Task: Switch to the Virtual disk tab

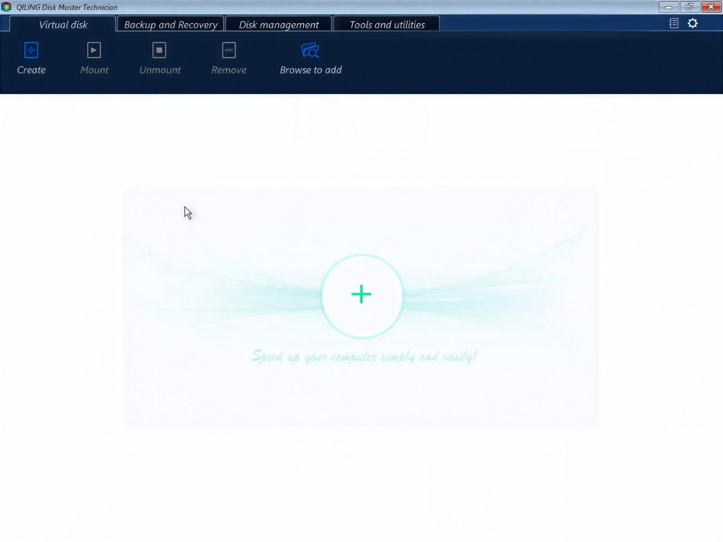Action: (x=63, y=24)
